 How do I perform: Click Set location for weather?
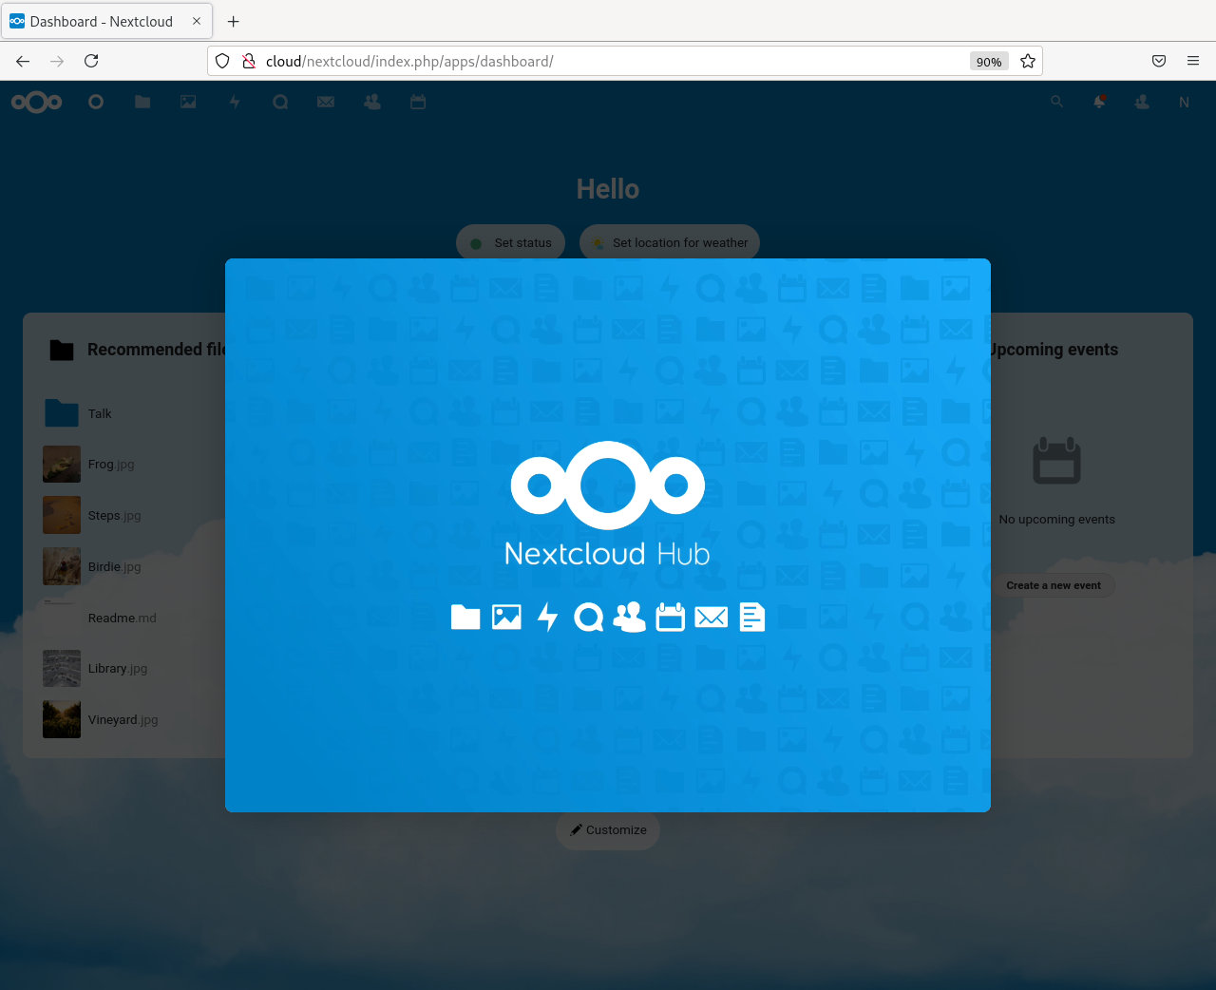[669, 242]
